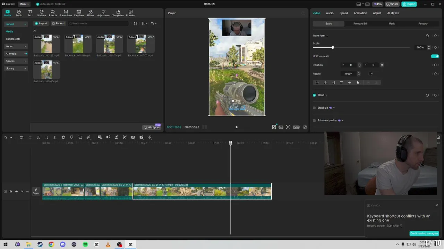The image size is (444, 249).
Task: Collapse the Transform section
Action: pyautogui.click(x=327, y=36)
